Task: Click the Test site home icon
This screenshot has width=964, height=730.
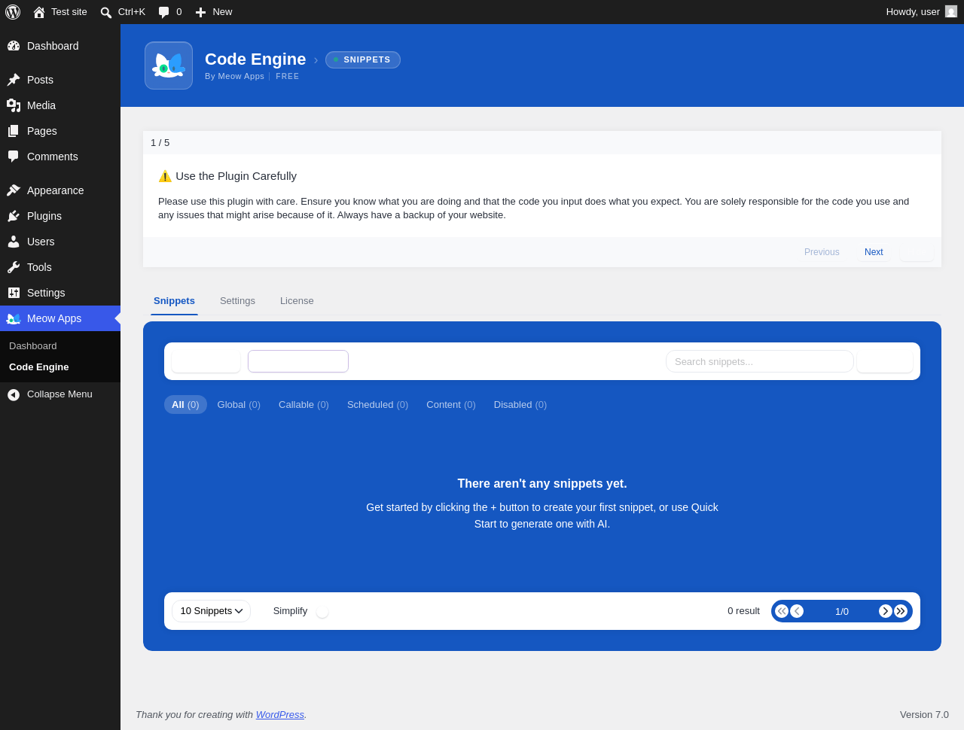Action: (39, 12)
